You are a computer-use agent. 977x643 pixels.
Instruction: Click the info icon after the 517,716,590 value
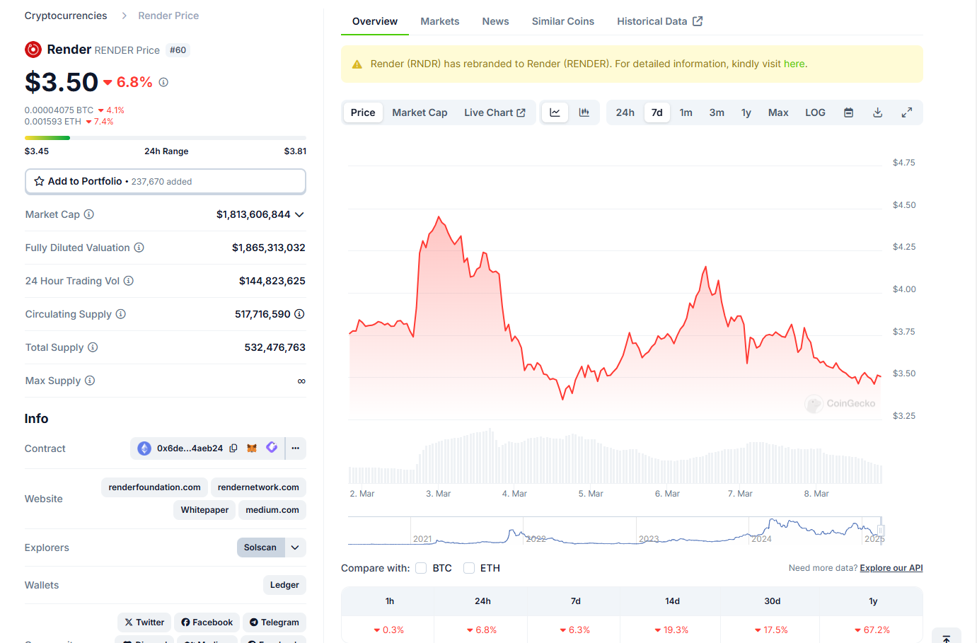click(299, 314)
